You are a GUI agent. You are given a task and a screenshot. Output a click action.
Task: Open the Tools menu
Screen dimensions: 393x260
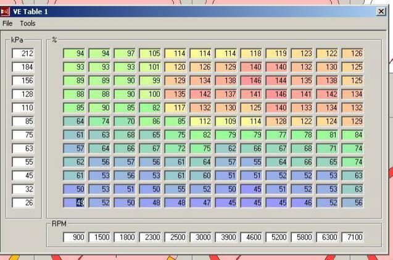click(28, 23)
